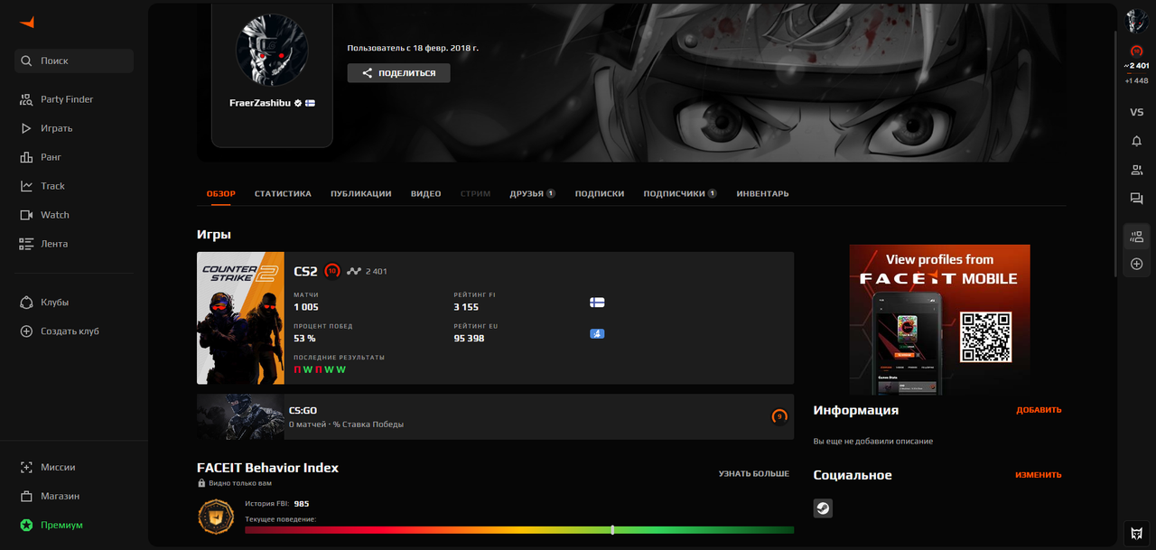
Task: Open the Инвентарь tab
Action: click(x=762, y=193)
